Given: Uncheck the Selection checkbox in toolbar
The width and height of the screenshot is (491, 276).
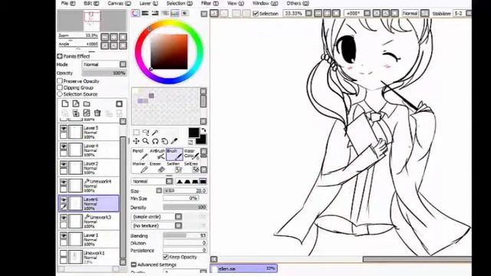Looking at the screenshot, I should pyautogui.click(x=255, y=14).
